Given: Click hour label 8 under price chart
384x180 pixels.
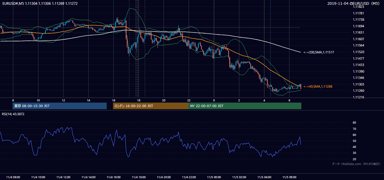Looking at the screenshot, I should [13, 100].
